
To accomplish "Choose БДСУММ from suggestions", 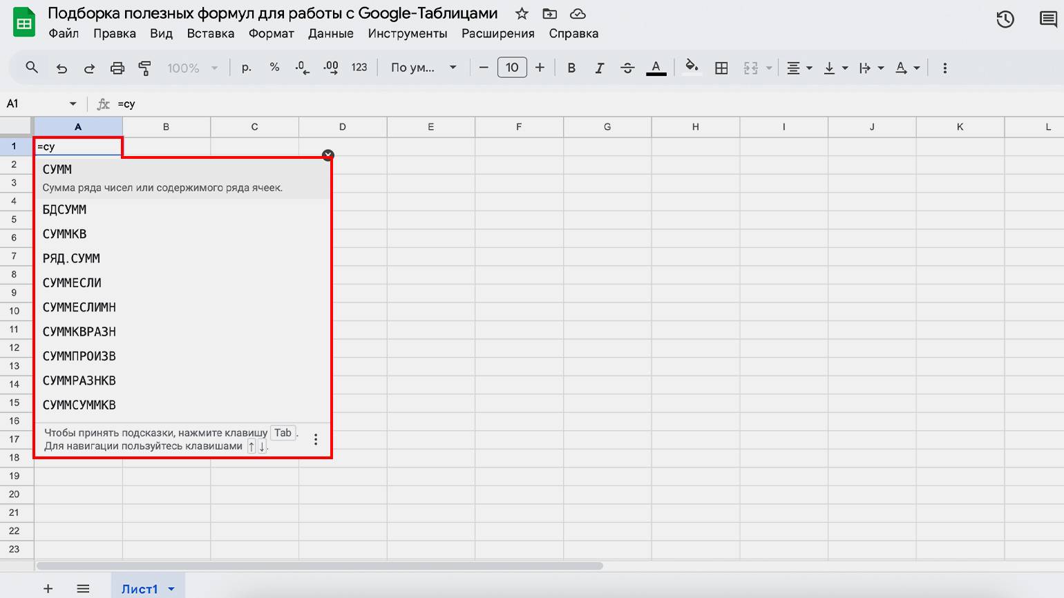I will point(183,209).
